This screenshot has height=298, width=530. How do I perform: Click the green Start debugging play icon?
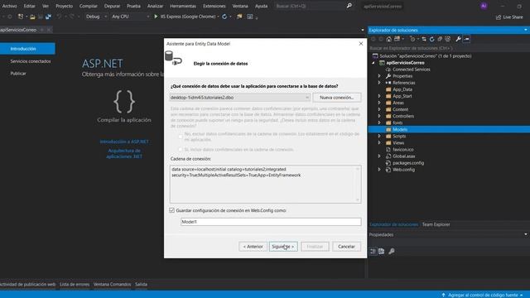pyautogui.click(x=156, y=17)
